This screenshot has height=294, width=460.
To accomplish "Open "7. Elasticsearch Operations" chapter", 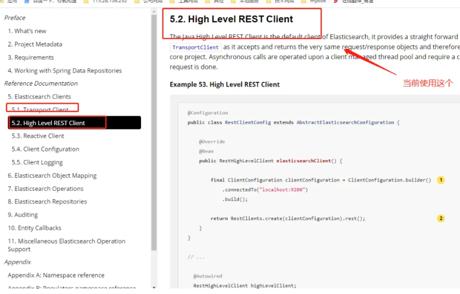I will [46, 189].
